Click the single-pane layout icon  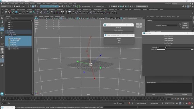(x=2, y=49)
